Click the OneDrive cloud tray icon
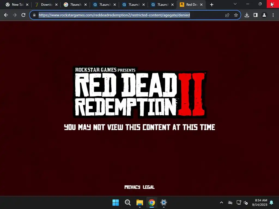 coord(230,202)
